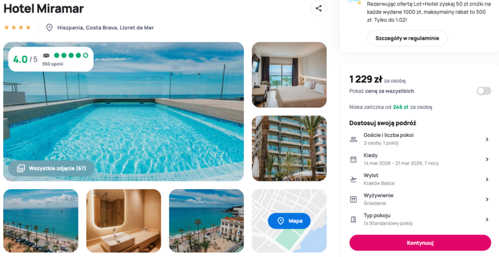Click the TripAdvisor owl icon in rating badge
This screenshot has width=499, height=257.
pyautogui.click(x=46, y=55)
